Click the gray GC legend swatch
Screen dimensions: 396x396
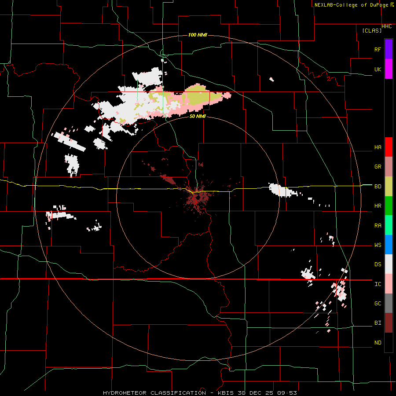click(x=389, y=303)
